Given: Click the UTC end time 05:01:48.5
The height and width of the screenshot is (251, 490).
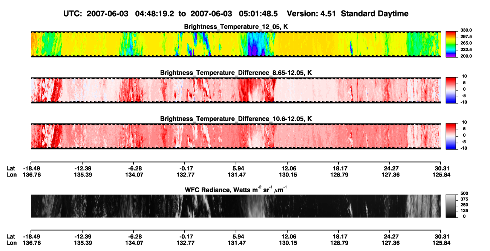Looking at the screenshot, I should point(259,14).
